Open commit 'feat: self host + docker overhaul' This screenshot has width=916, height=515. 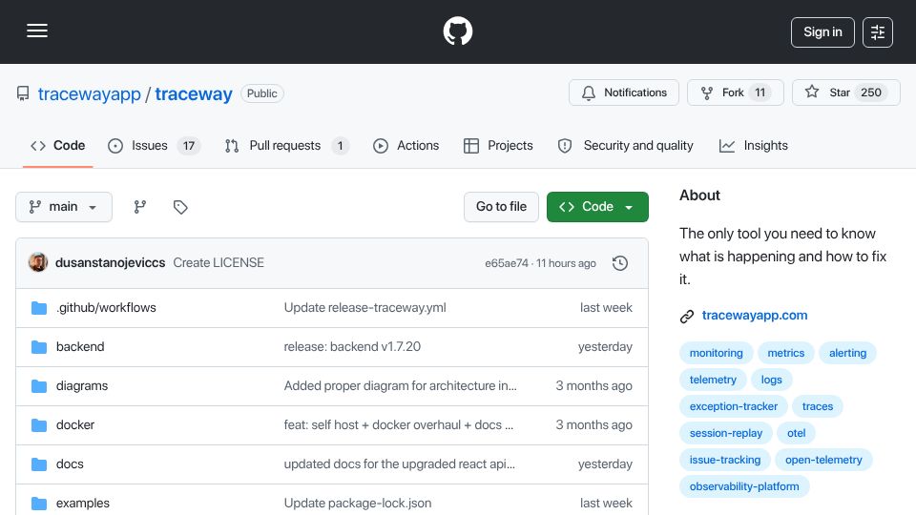click(x=399, y=425)
